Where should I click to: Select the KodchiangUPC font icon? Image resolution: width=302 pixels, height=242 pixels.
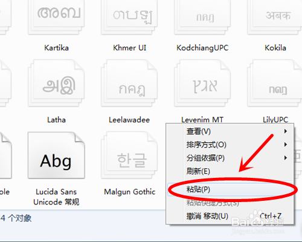click(x=202, y=17)
